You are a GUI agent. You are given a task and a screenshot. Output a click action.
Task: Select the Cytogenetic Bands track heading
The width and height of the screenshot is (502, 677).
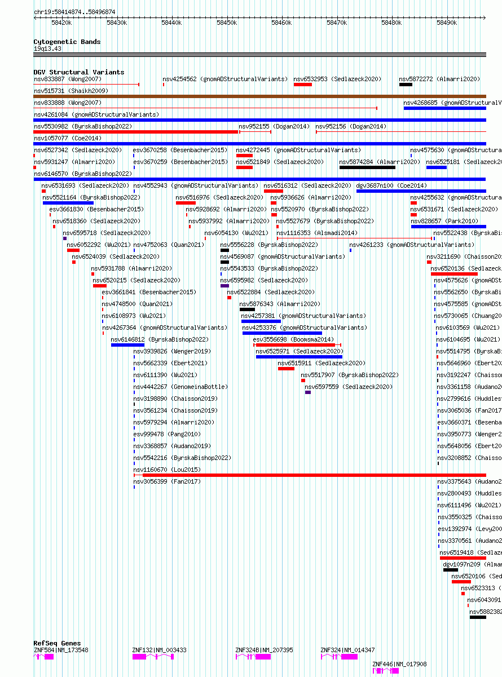[67, 42]
